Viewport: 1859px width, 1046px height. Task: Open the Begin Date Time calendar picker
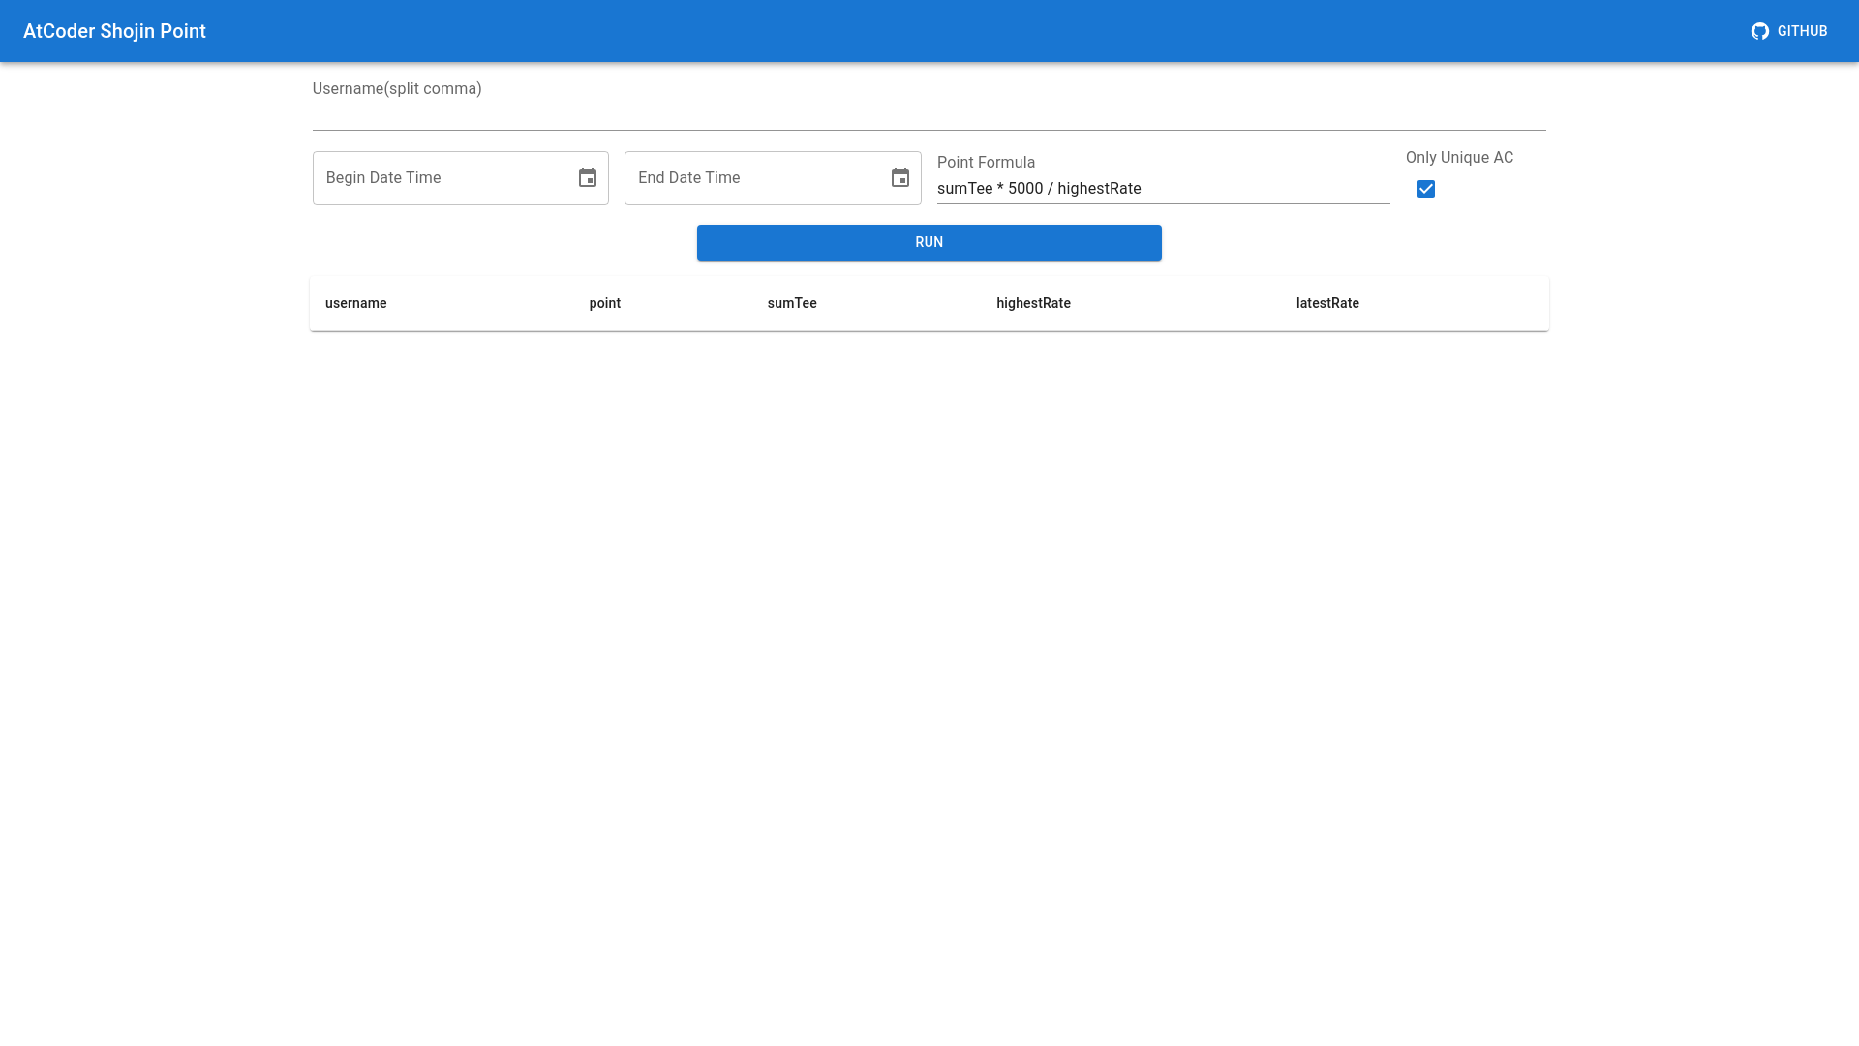588,178
